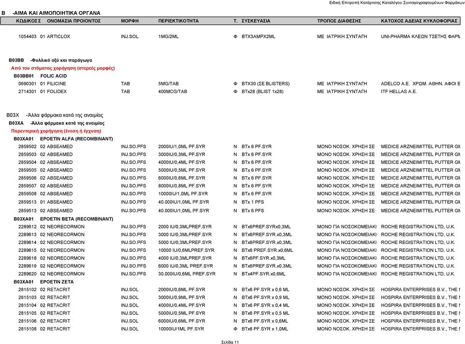Click BTx6 PF.SYR x 1,0ML packaging

tap(265, 329)
